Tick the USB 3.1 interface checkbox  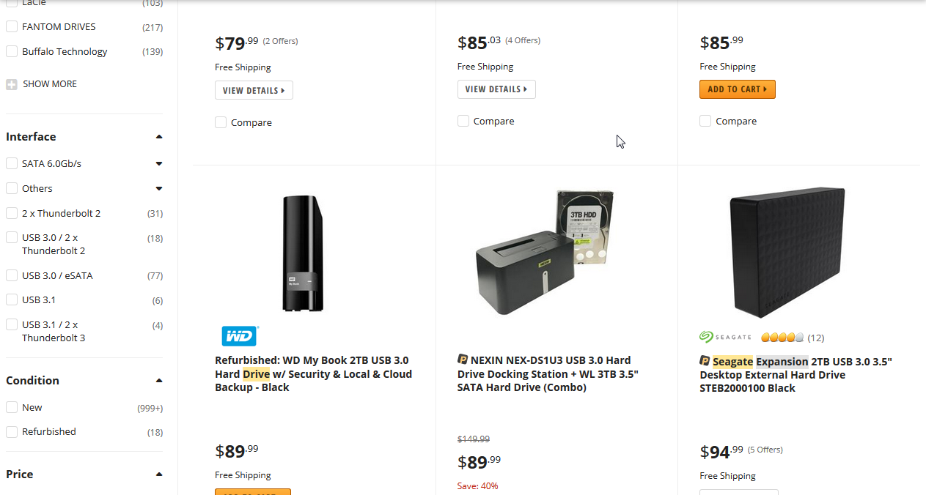pos(12,300)
